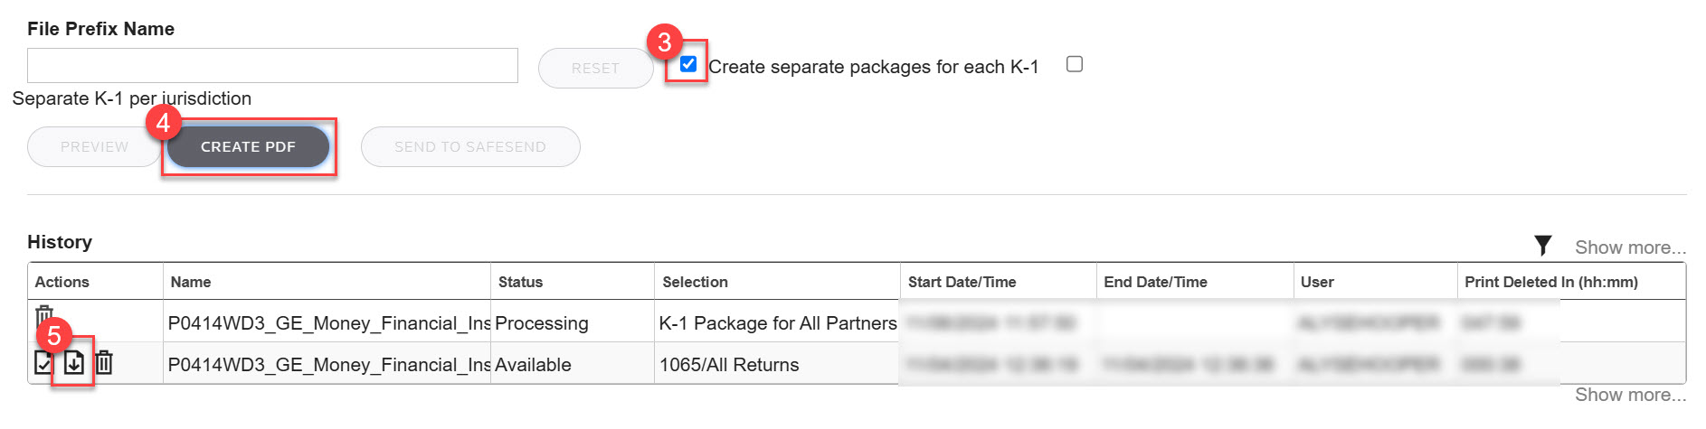The image size is (1706, 429).
Task: Focus the File Prefix Name field
Action: 272,65
